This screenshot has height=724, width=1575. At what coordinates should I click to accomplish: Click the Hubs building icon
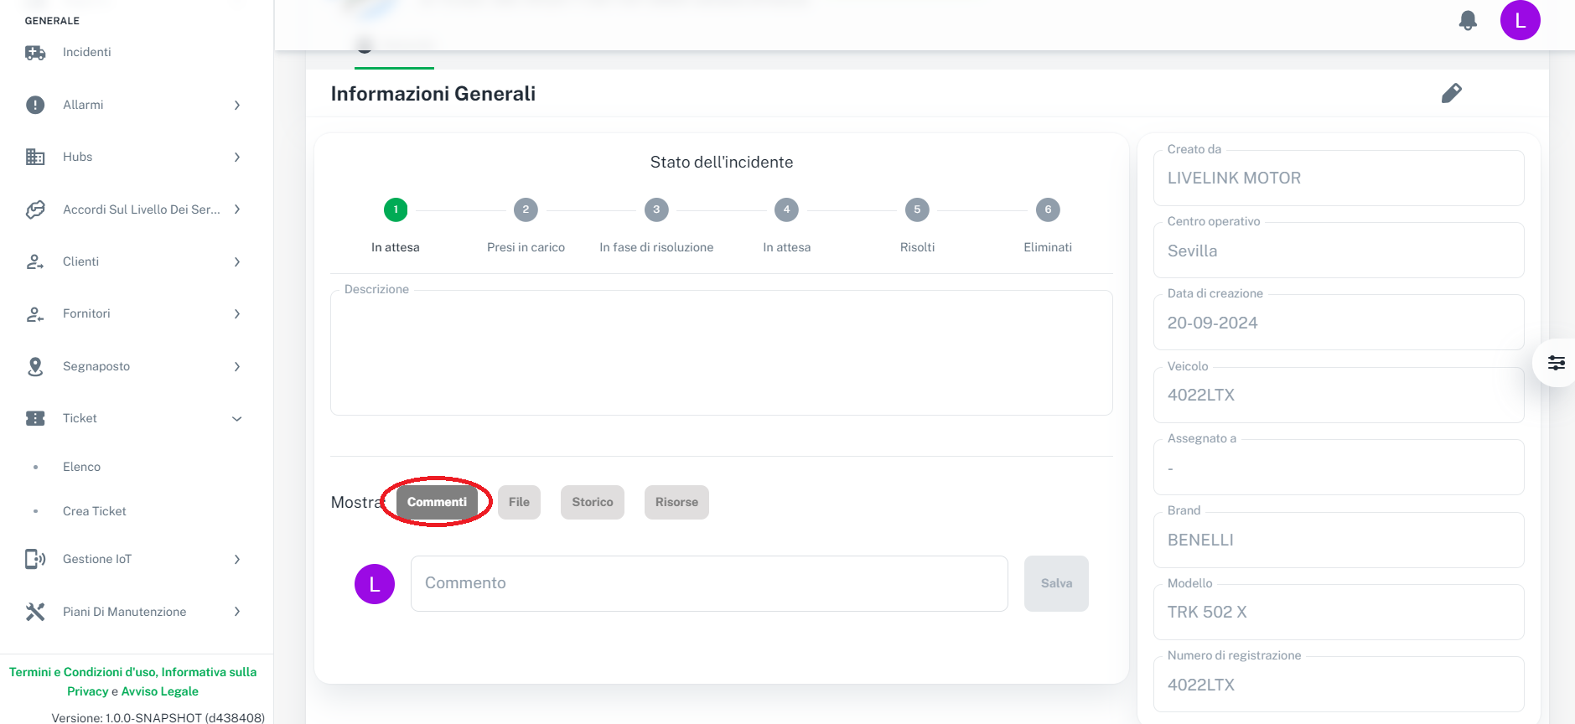tap(35, 157)
